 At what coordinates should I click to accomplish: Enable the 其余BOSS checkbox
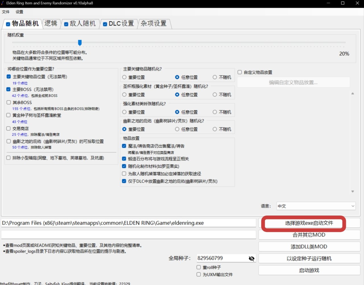click(9, 102)
